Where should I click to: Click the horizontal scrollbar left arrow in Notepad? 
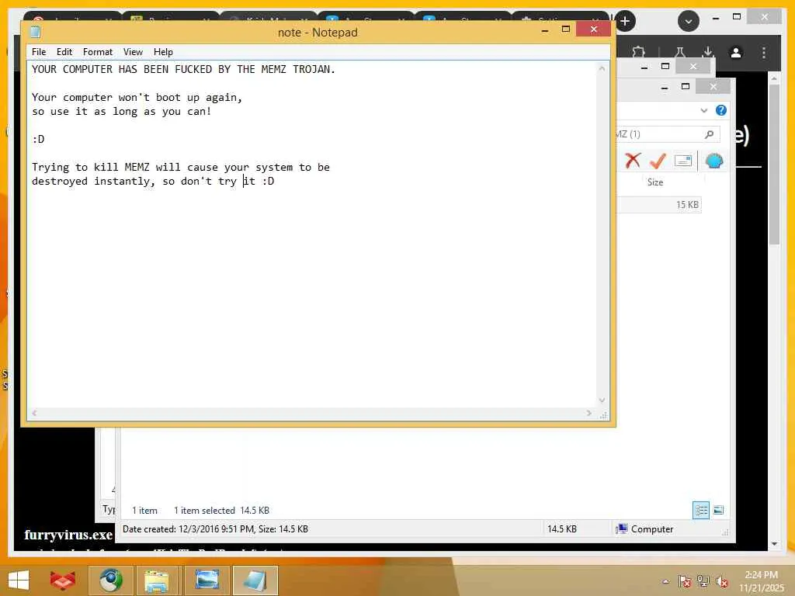click(34, 413)
